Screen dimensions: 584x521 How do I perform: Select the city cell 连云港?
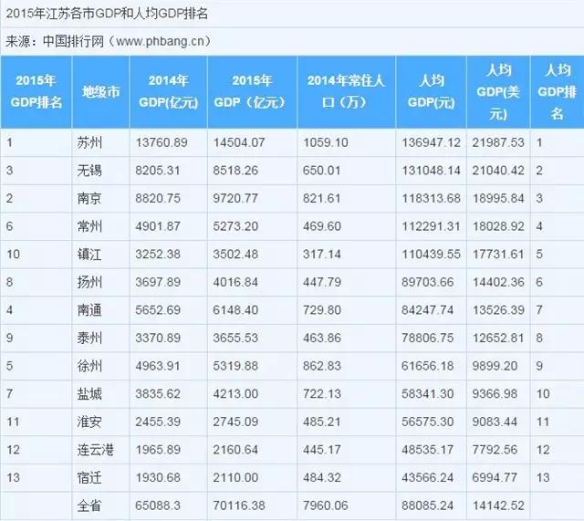coord(95,450)
